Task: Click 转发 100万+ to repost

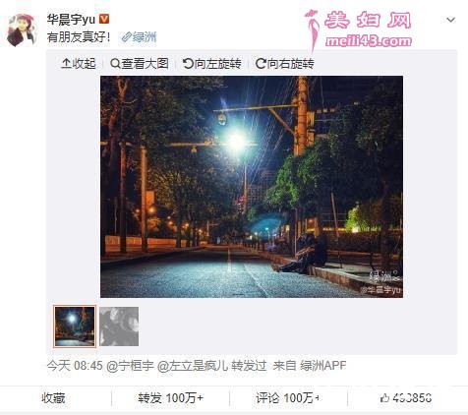Action: click(x=170, y=398)
